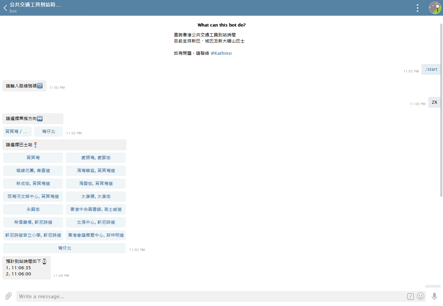443x306 pixels.
Task: Click the Write a message input field
Action: point(136,296)
